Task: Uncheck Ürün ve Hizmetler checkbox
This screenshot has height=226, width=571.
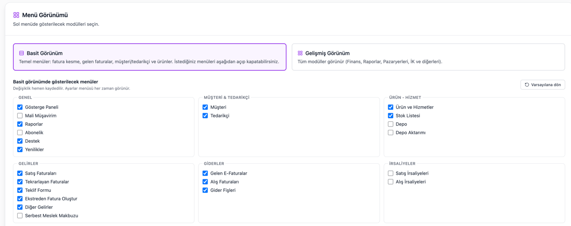Action: (x=391, y=107)
